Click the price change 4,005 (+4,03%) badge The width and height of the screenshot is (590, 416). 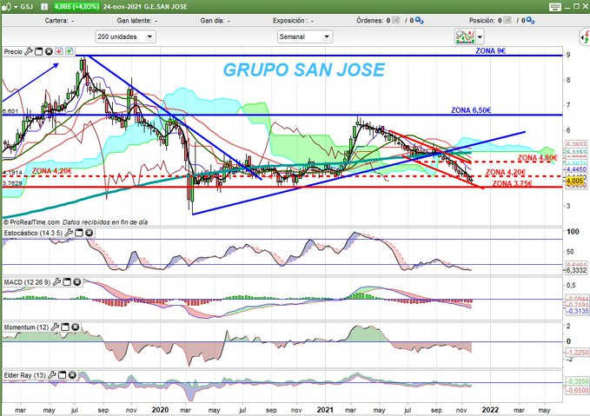[76, 7]
